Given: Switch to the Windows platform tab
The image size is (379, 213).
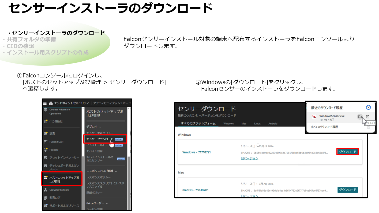Looking at the screenshot, I should (x=228, y=124).
